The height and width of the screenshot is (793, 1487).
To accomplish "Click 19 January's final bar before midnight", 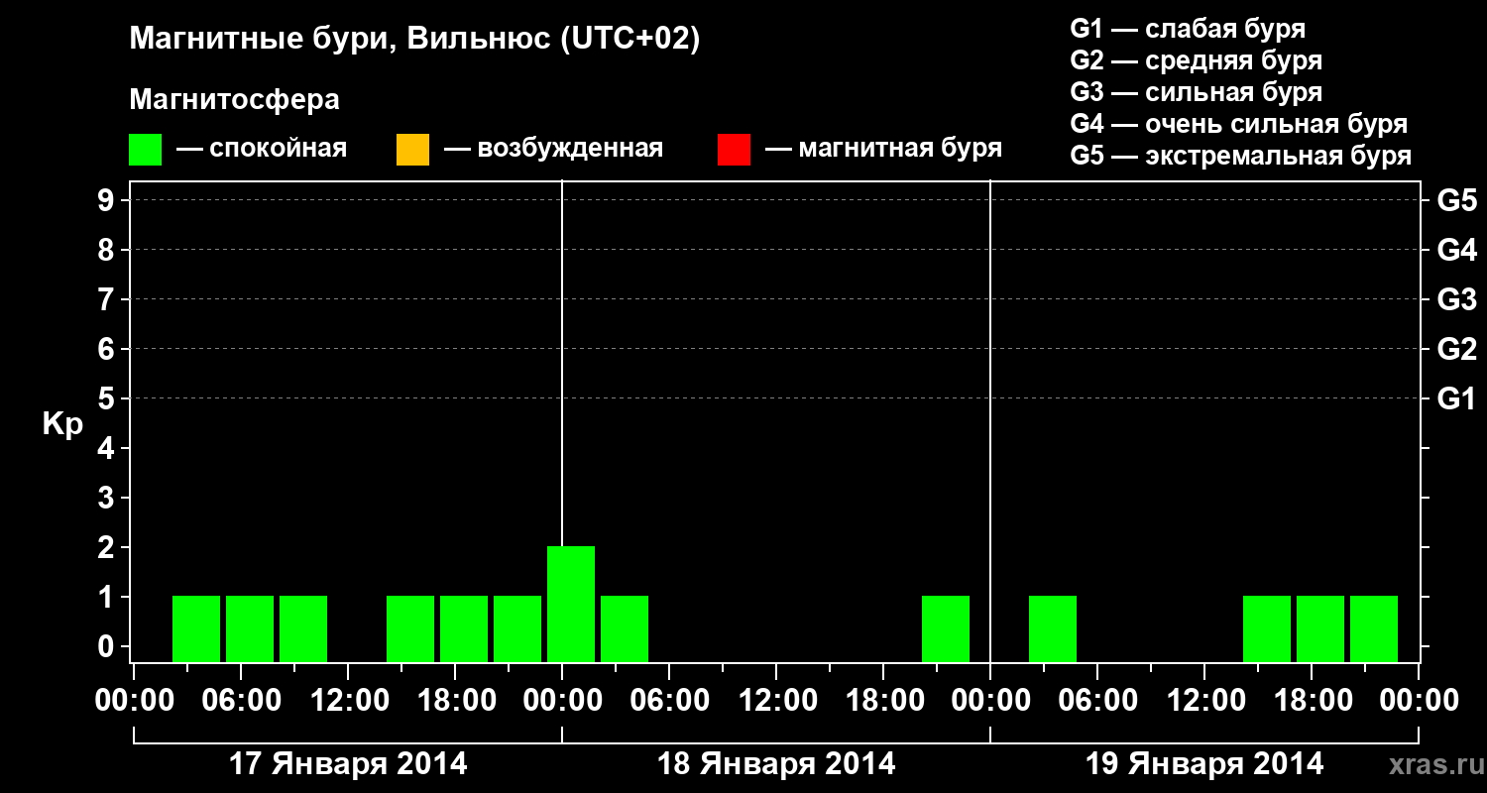I will (1374, 628).
